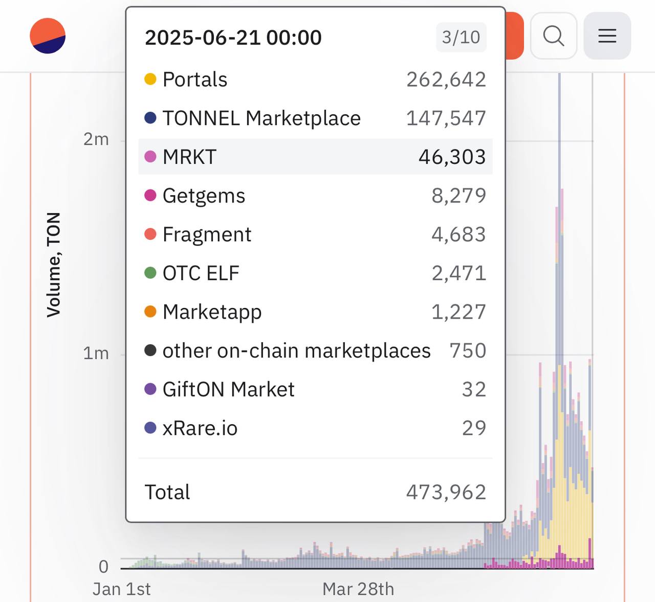This screenshot has width=655, height=602.
Task: Click the green OTC ELF legend dot
Action: click(x=150, y=273)
